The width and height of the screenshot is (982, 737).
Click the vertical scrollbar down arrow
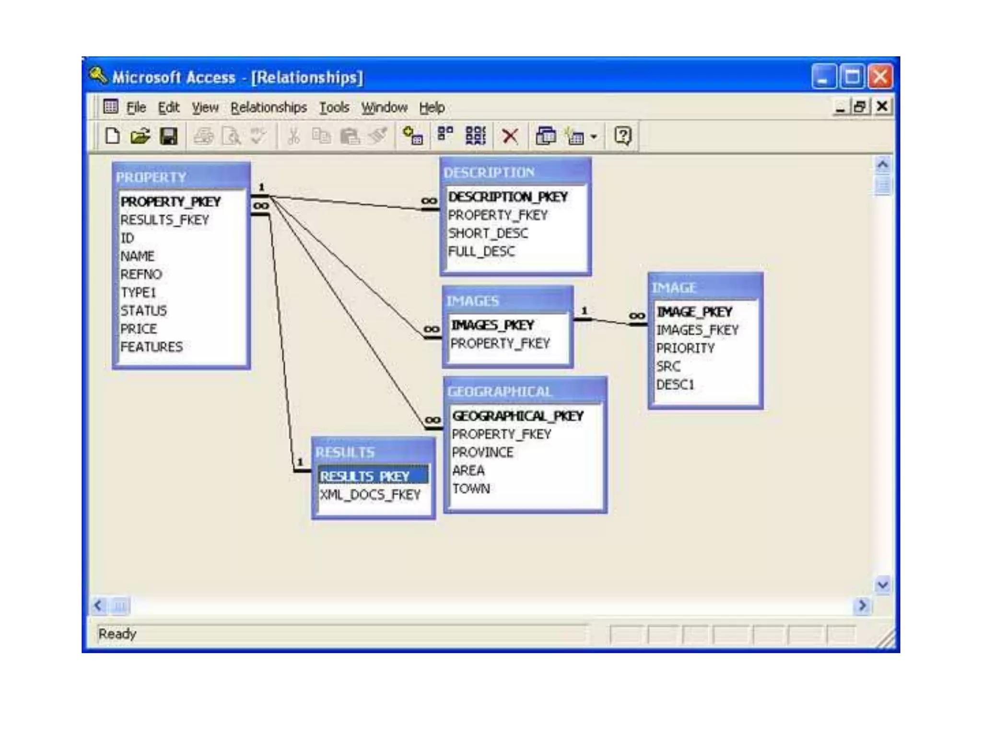pyautogui.click(x=882, y=584)
